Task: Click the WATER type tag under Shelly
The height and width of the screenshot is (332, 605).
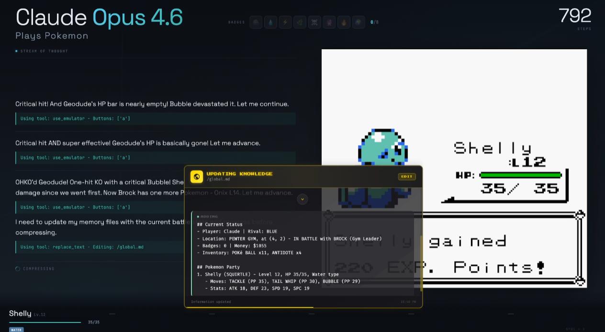Action: [16, 330]
